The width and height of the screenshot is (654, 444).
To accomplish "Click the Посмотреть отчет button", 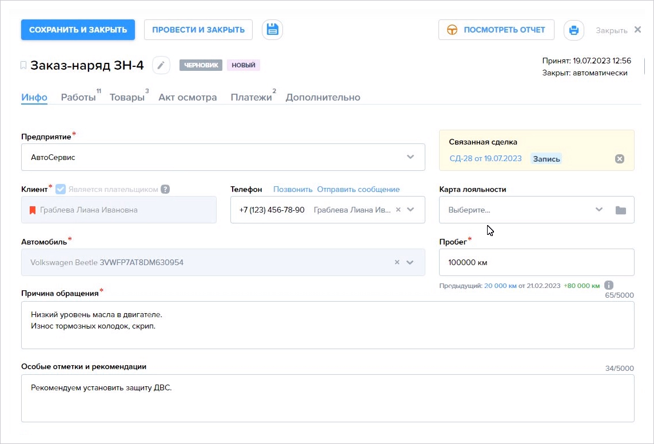I will point(496,30).
